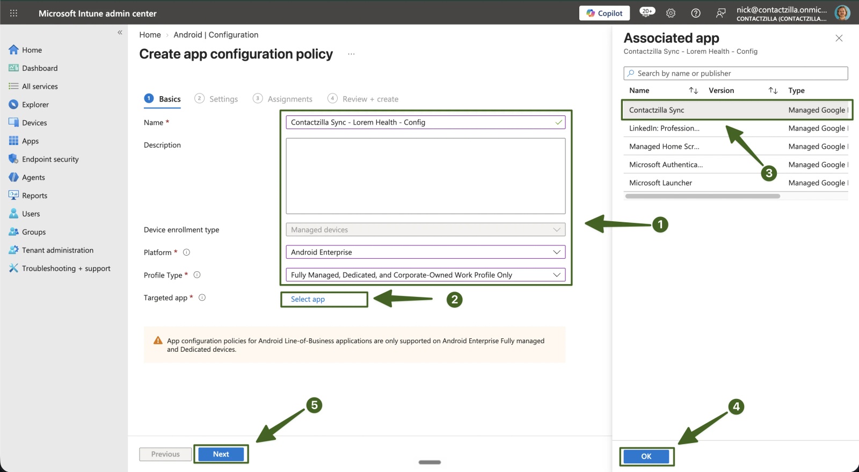
Task: Show info tooltip for Platform
Action: pos(186,252)
